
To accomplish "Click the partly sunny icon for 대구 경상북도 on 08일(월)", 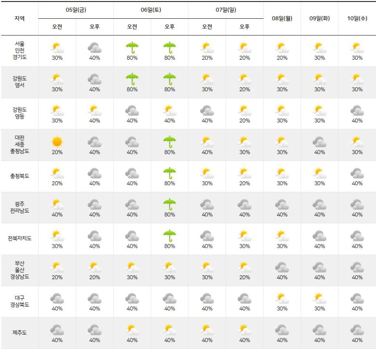I will [x=282, y=298].
